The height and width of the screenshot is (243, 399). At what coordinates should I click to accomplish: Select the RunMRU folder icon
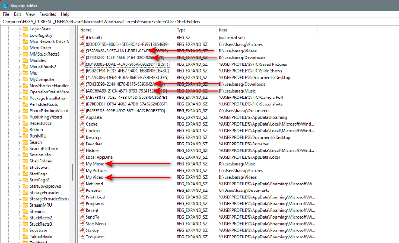point(25,136)
